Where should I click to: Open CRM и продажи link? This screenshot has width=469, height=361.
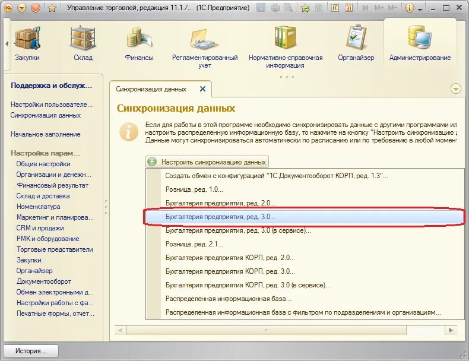tap(40, 228)
